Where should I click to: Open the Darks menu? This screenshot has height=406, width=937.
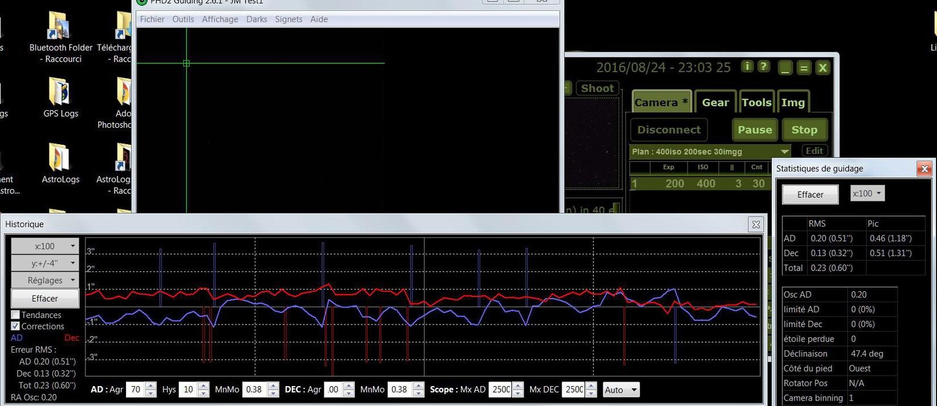(x=257, y=19)
